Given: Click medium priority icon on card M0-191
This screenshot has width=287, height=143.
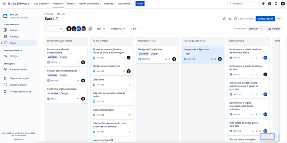Looking at the screenshot, I should tap(130, 85).
